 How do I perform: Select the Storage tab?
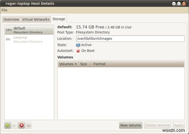pos(59,19)
